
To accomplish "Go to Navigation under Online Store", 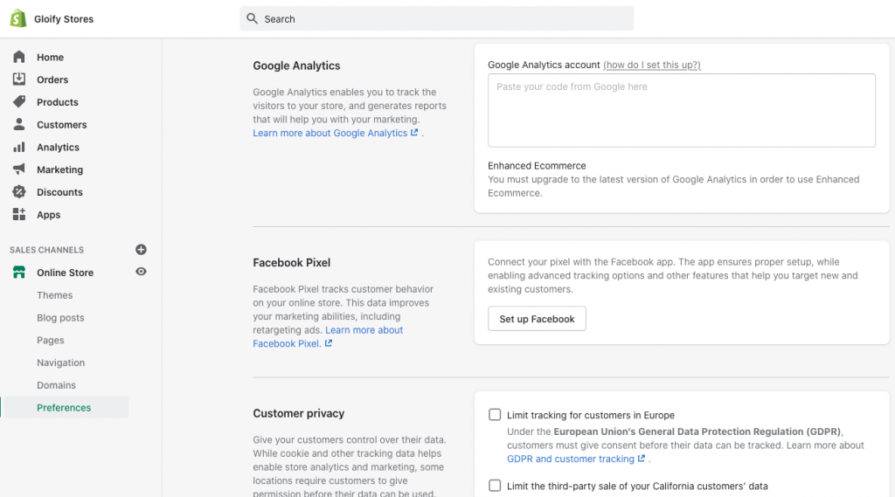I will coord(60,362).
